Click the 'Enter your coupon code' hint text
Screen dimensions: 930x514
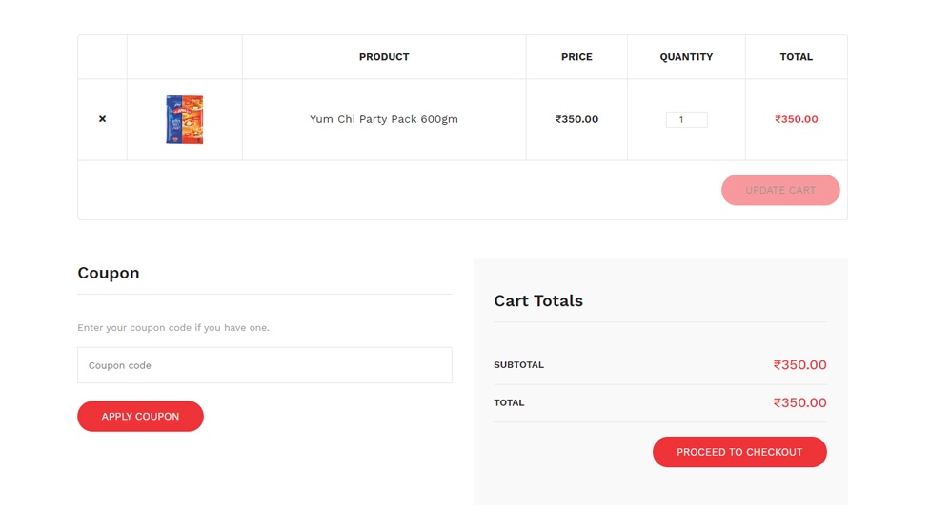173,328
